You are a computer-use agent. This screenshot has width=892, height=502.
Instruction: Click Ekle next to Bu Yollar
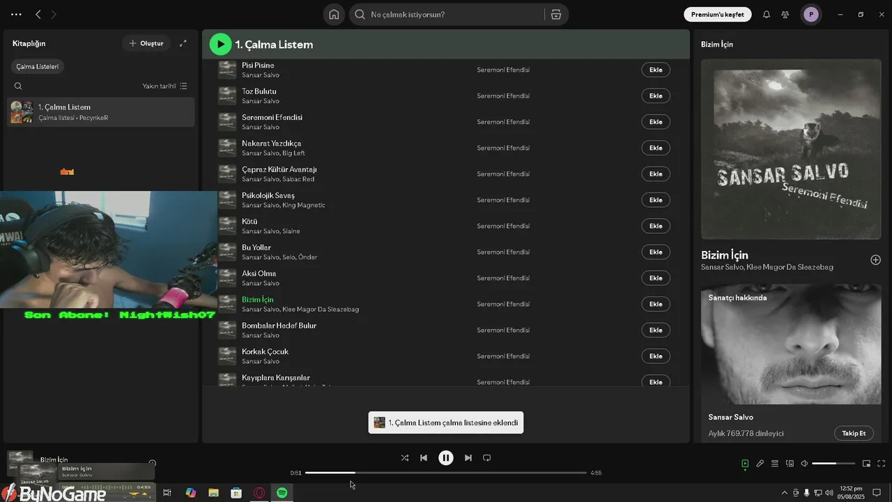656,252
